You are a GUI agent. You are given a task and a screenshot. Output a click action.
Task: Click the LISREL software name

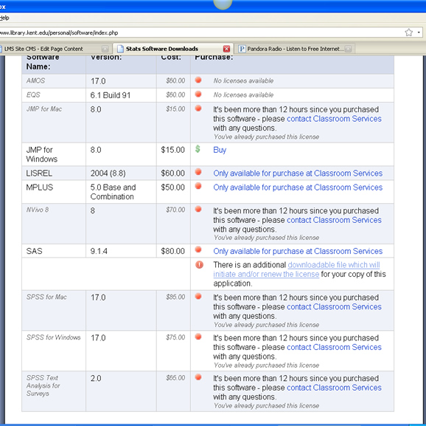coord(39,174)
